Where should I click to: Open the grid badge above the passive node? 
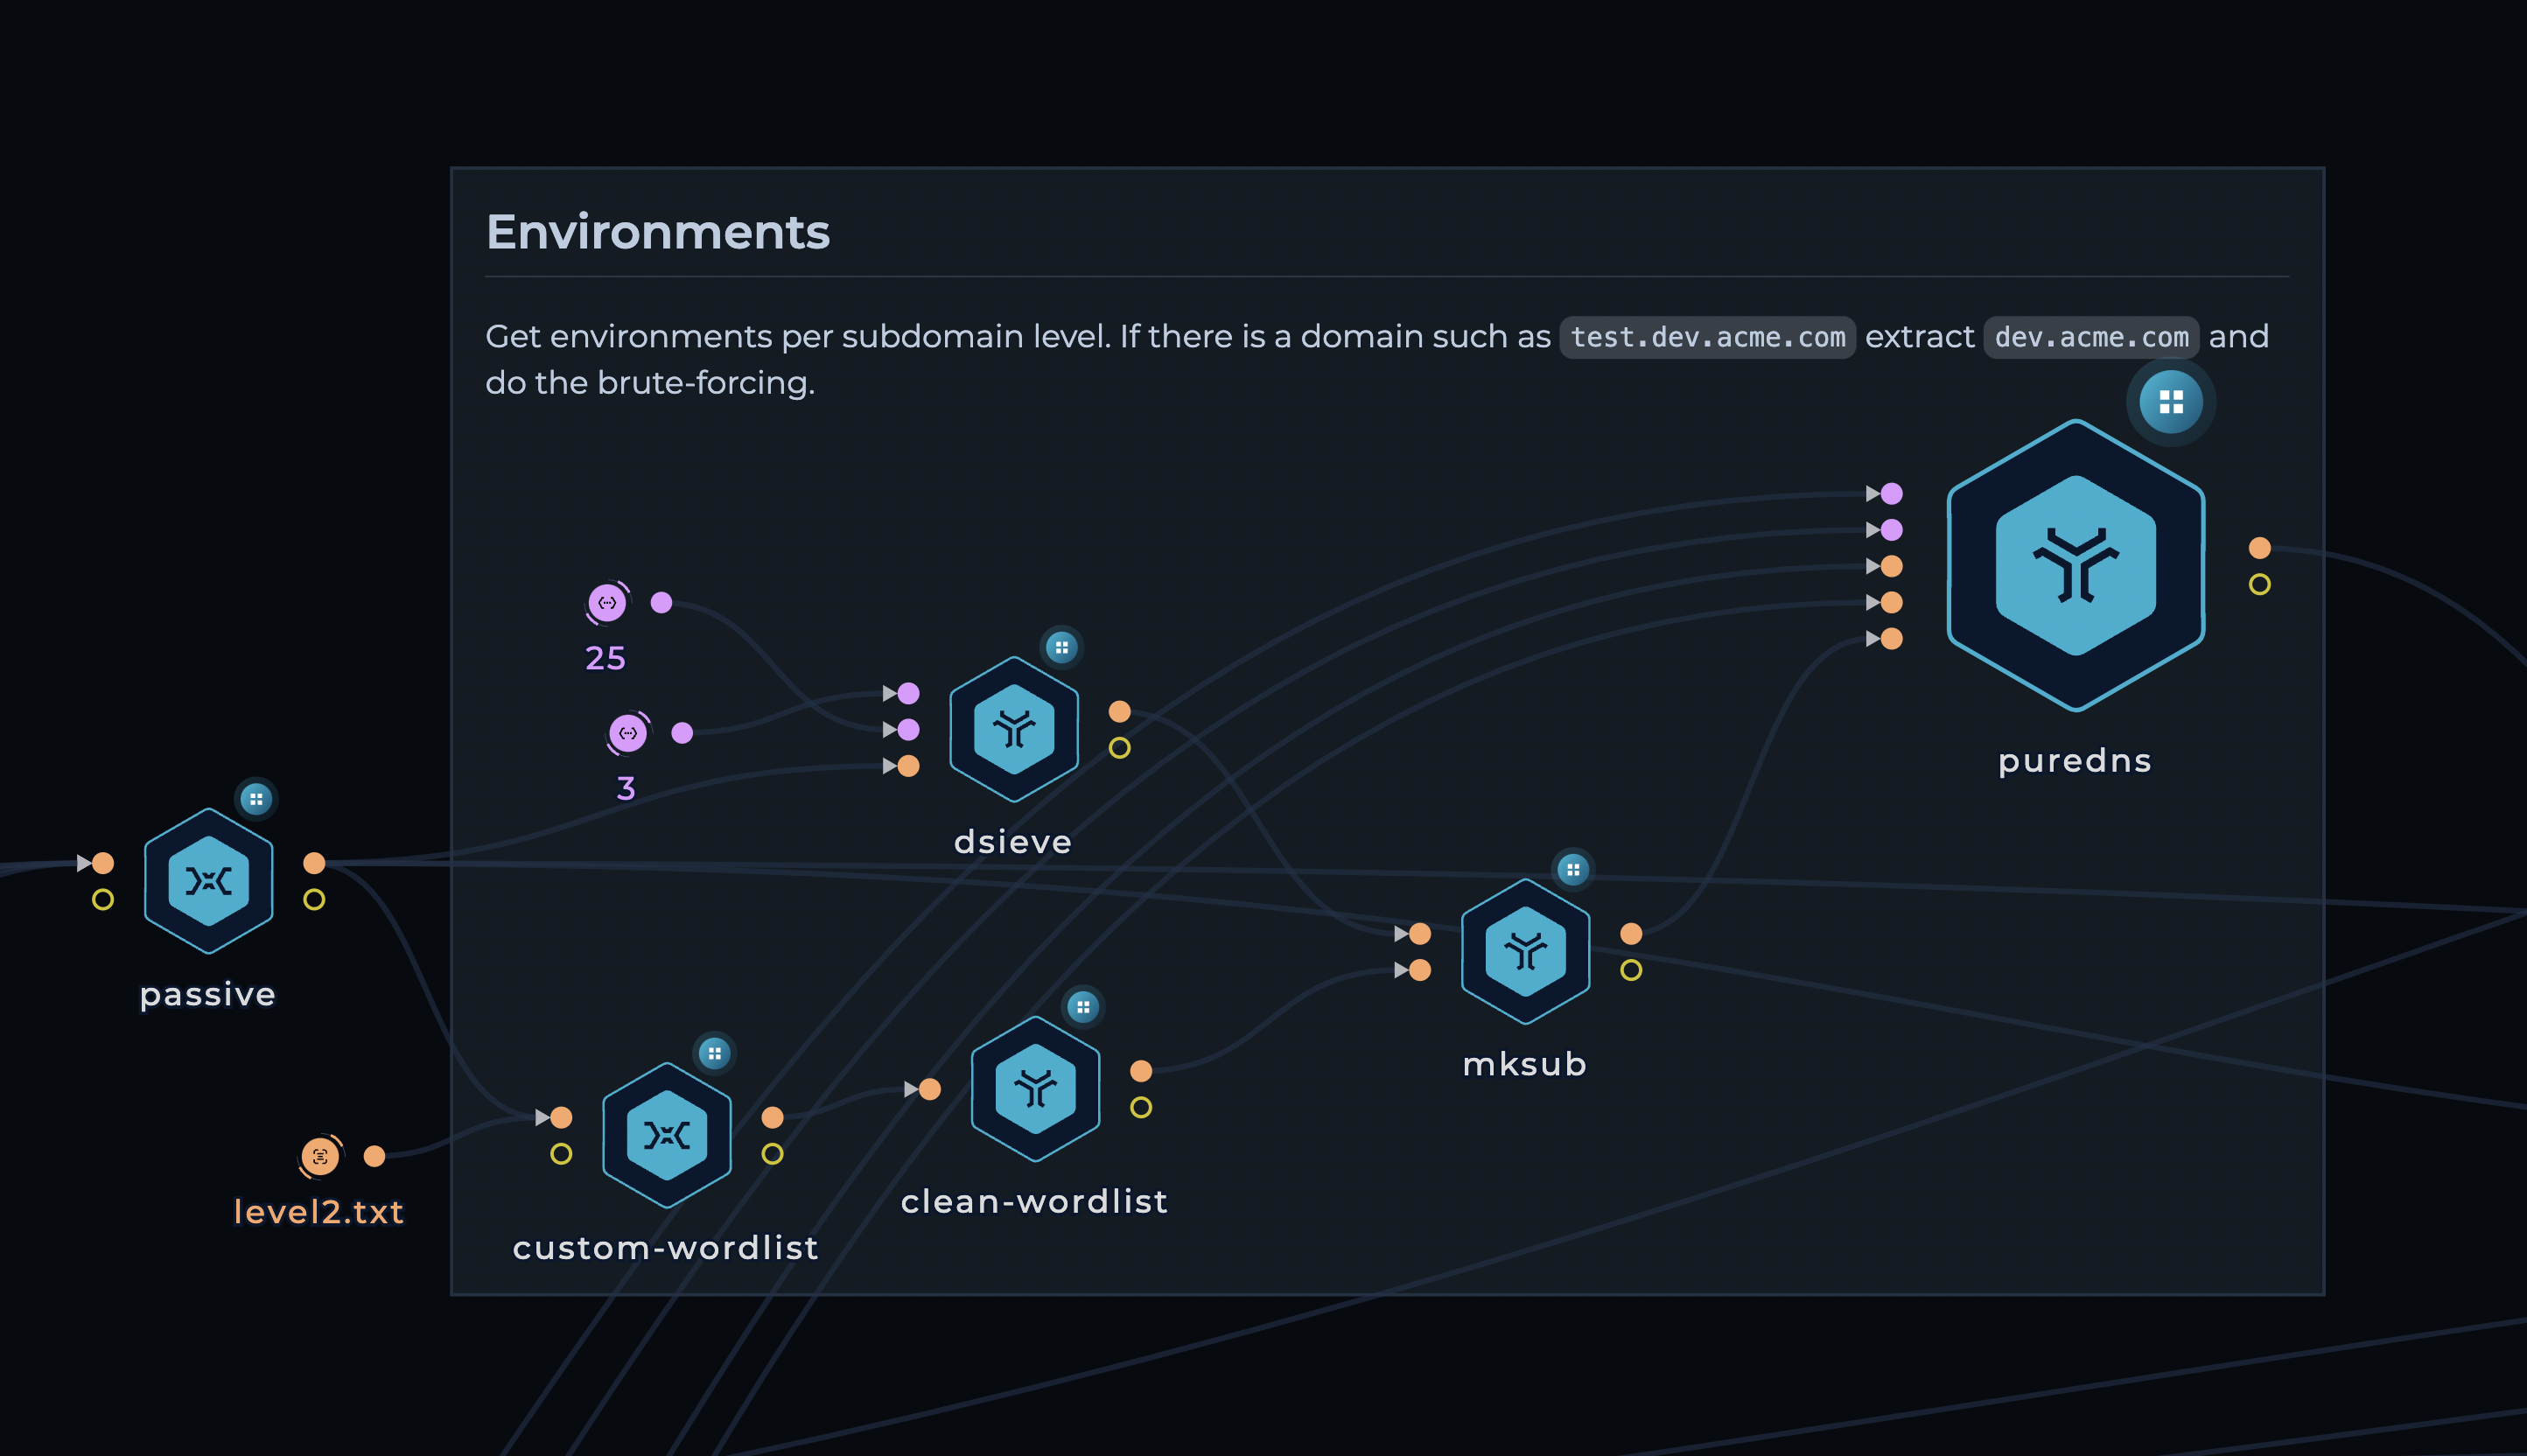256,799
